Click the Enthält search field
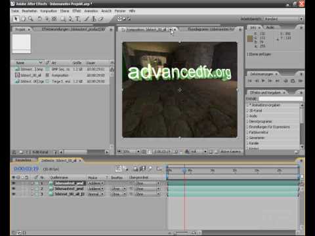 (281, 99)
